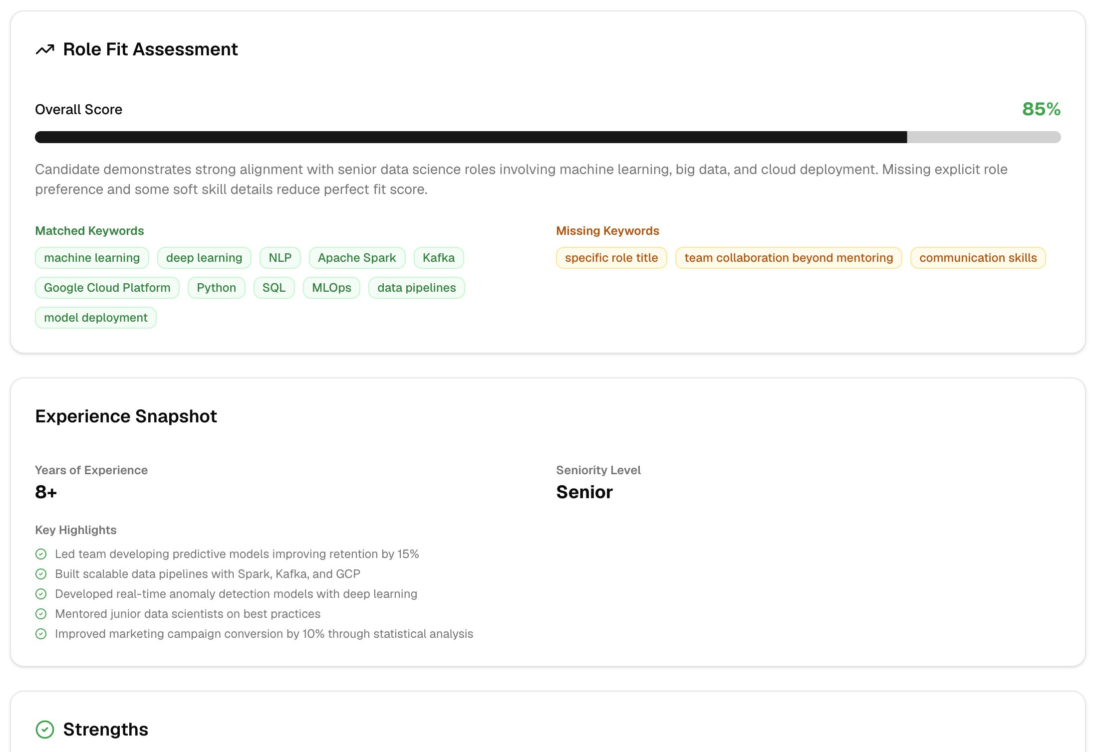Select the MLOps keyword tag
Viewport: 1093px width, 752px height.
pos(331,288)
